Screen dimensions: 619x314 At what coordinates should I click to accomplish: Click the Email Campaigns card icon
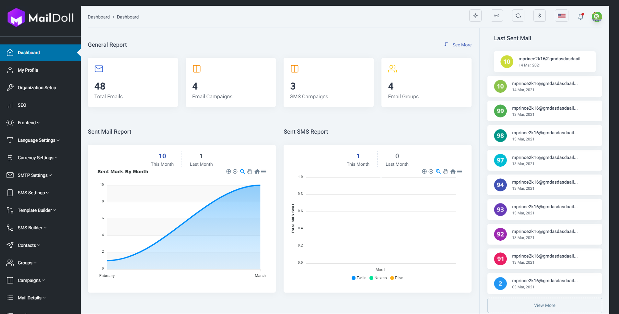pos(197,69)
